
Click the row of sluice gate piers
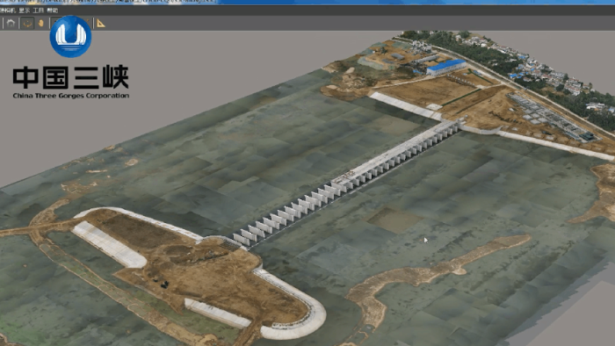click(x=346, y=184)
